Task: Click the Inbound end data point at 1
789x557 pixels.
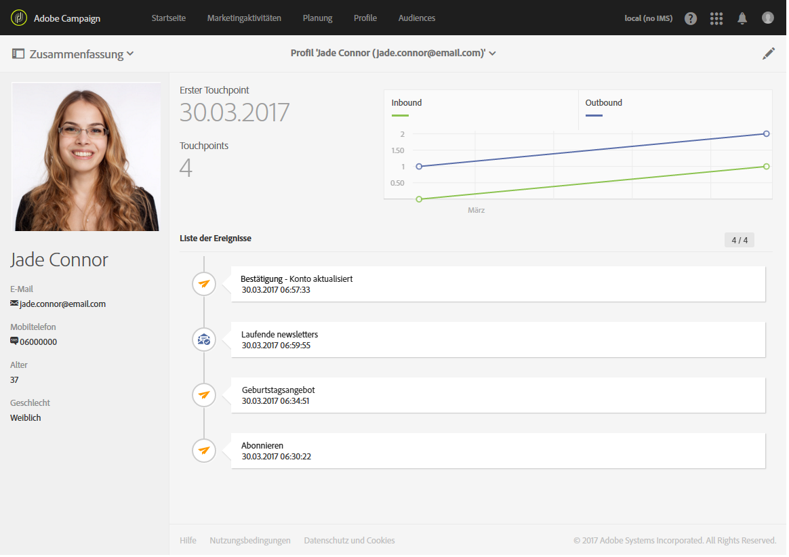Action: pos(766,167)
